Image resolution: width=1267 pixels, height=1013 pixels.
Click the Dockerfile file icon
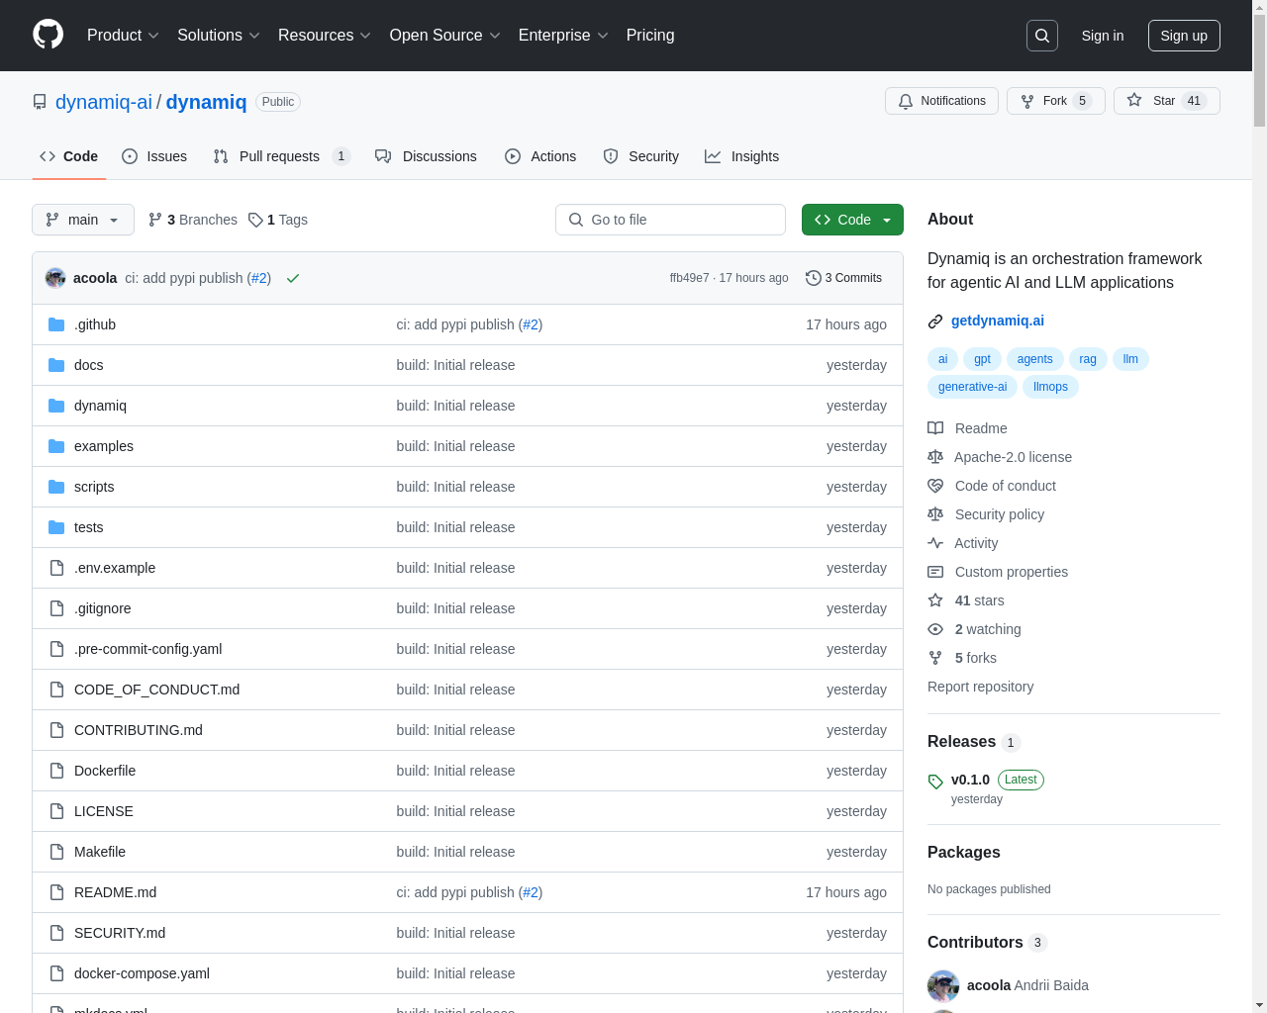pyautogui.click(x=56, y=771)
